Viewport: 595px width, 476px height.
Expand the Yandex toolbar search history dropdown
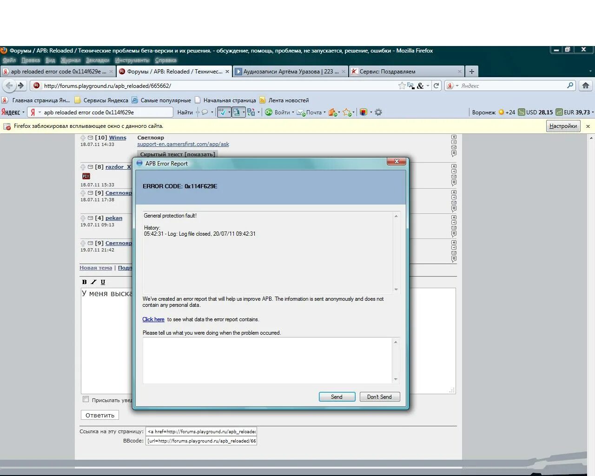40,112
